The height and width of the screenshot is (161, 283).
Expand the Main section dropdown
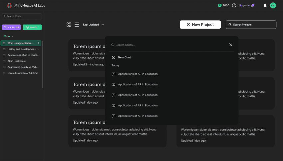[x=8, y=36]
